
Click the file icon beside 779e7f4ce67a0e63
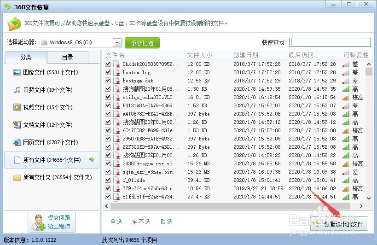(116, 188)
